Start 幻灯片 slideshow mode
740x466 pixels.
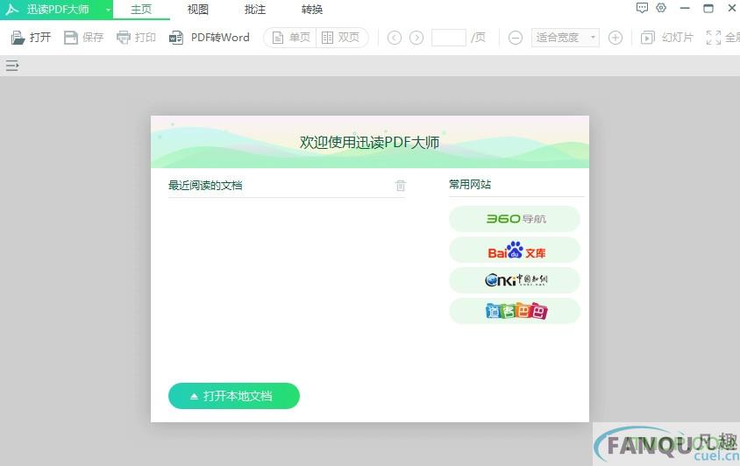667,38
